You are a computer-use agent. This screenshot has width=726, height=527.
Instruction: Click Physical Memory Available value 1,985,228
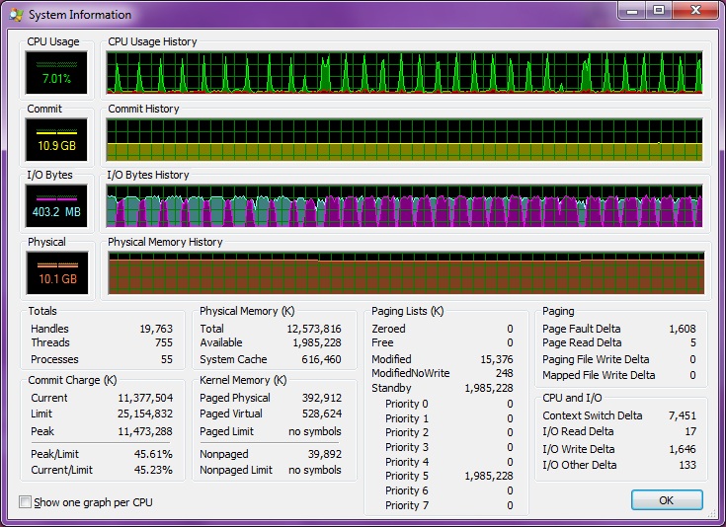coord(317,342)
